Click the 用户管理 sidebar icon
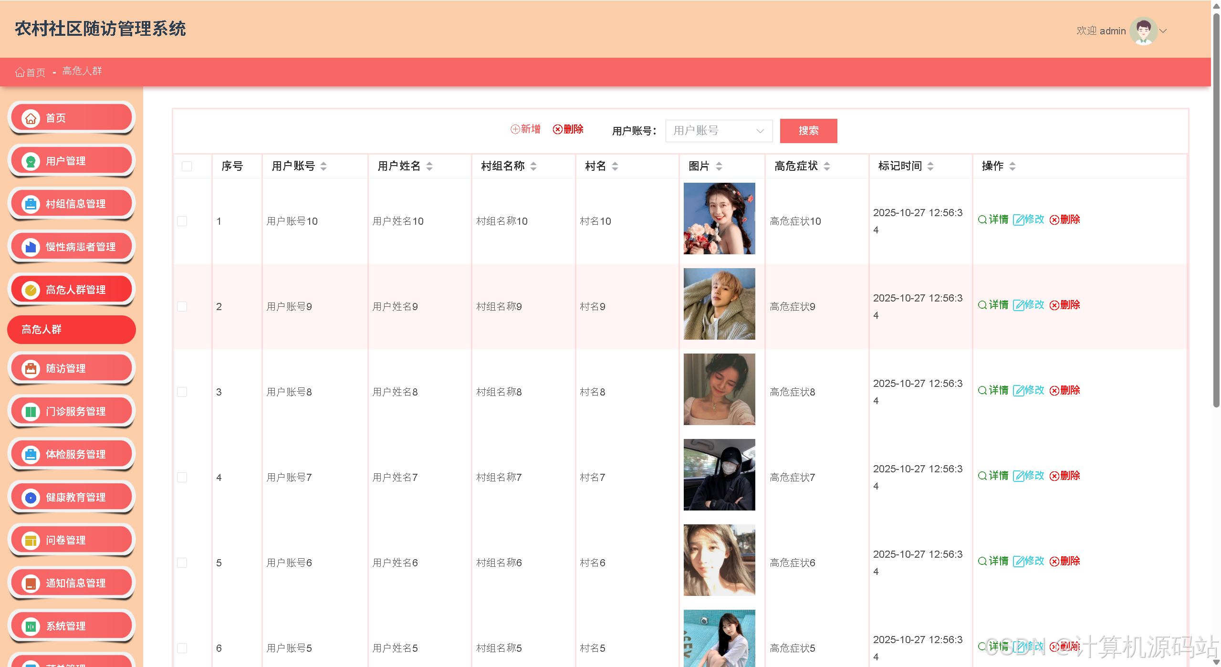 pyautogui.click(x=31, y=161)
